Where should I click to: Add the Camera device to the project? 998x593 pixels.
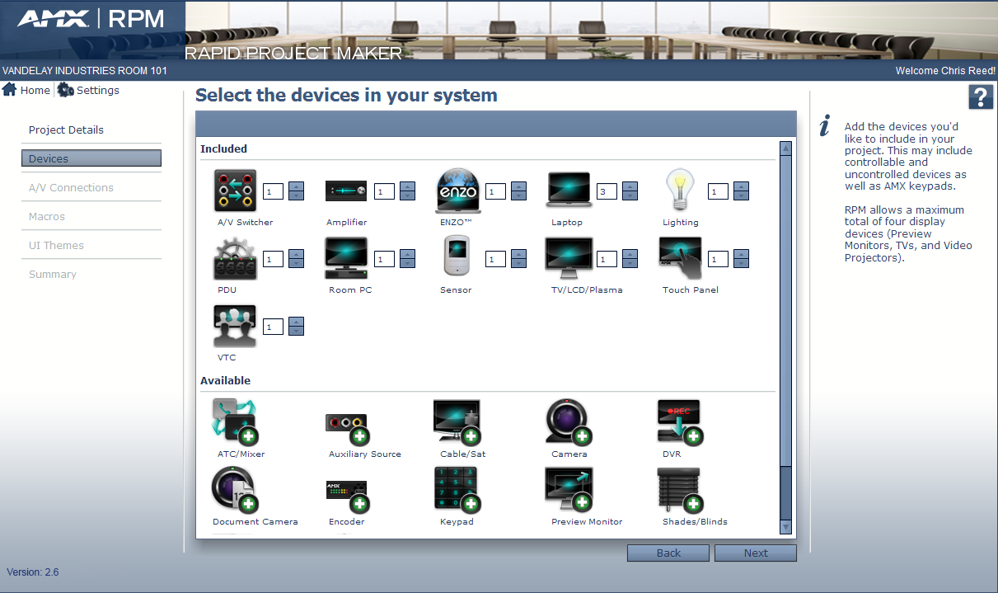point(568,422)
